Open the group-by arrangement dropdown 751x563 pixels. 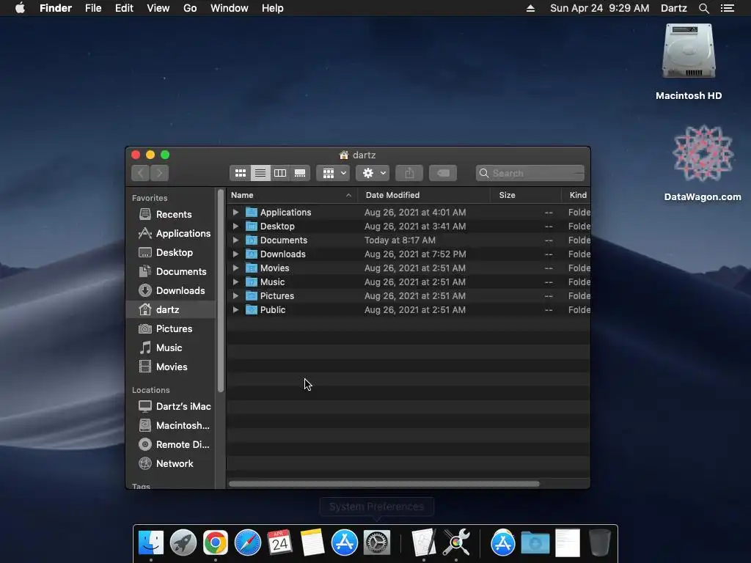pos(333,173)
